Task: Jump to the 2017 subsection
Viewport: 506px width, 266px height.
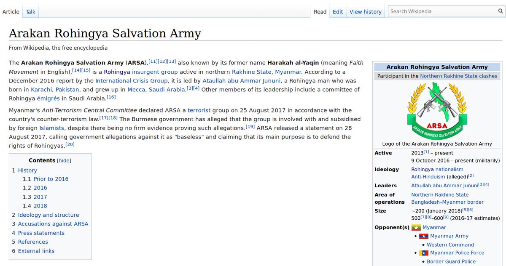Action: point(40,197)
